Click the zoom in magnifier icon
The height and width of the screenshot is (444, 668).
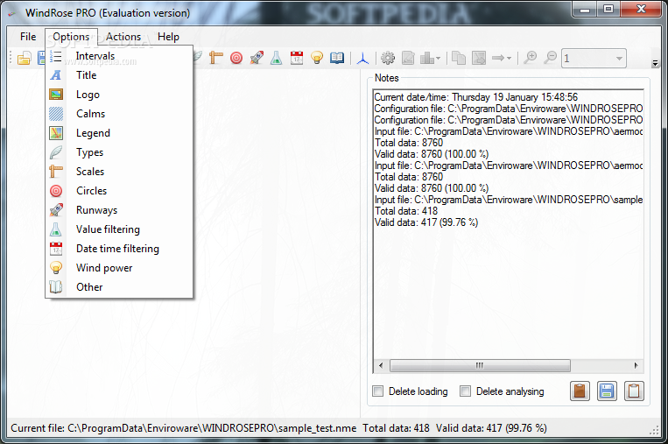tap(530, 58)
